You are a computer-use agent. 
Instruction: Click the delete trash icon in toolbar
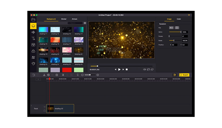point(57,75)
